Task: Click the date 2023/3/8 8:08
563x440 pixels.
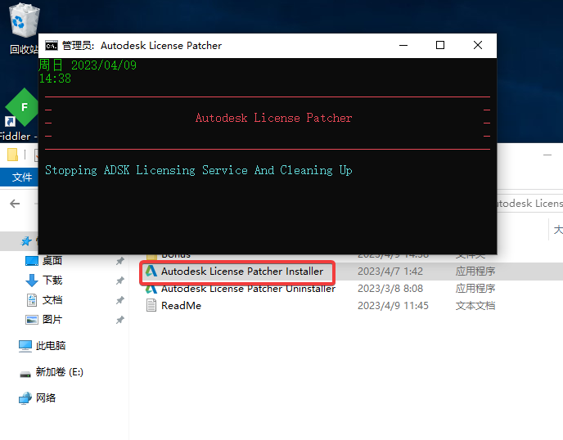Action: [x=390, y=289]
